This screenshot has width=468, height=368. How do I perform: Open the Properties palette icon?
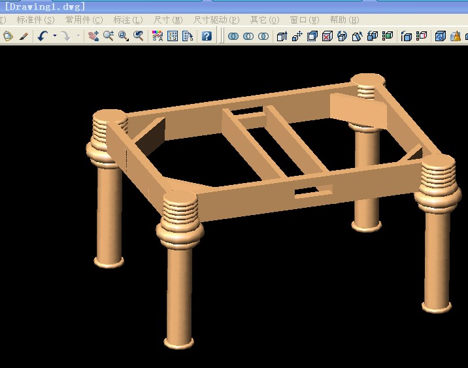158,36
